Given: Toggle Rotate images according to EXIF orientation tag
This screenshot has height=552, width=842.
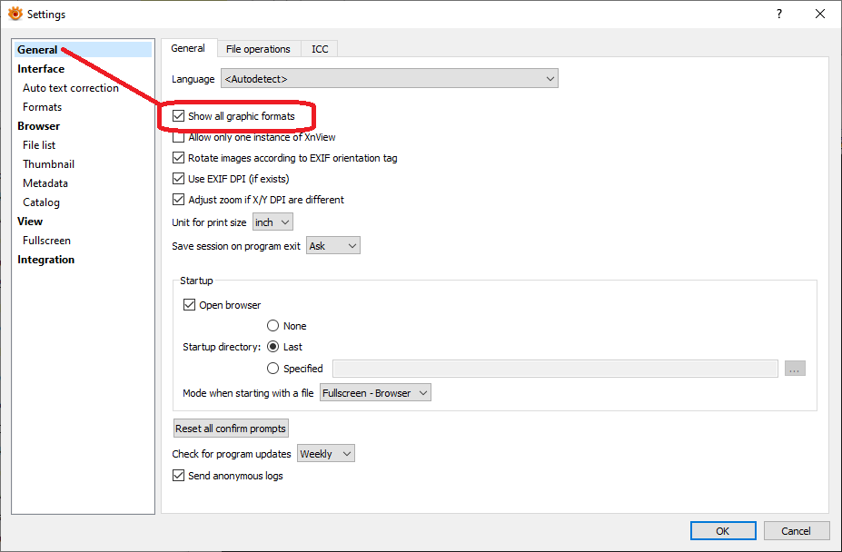Looking at the screenshot, I should pyautogui.click(x=178, y=158).
